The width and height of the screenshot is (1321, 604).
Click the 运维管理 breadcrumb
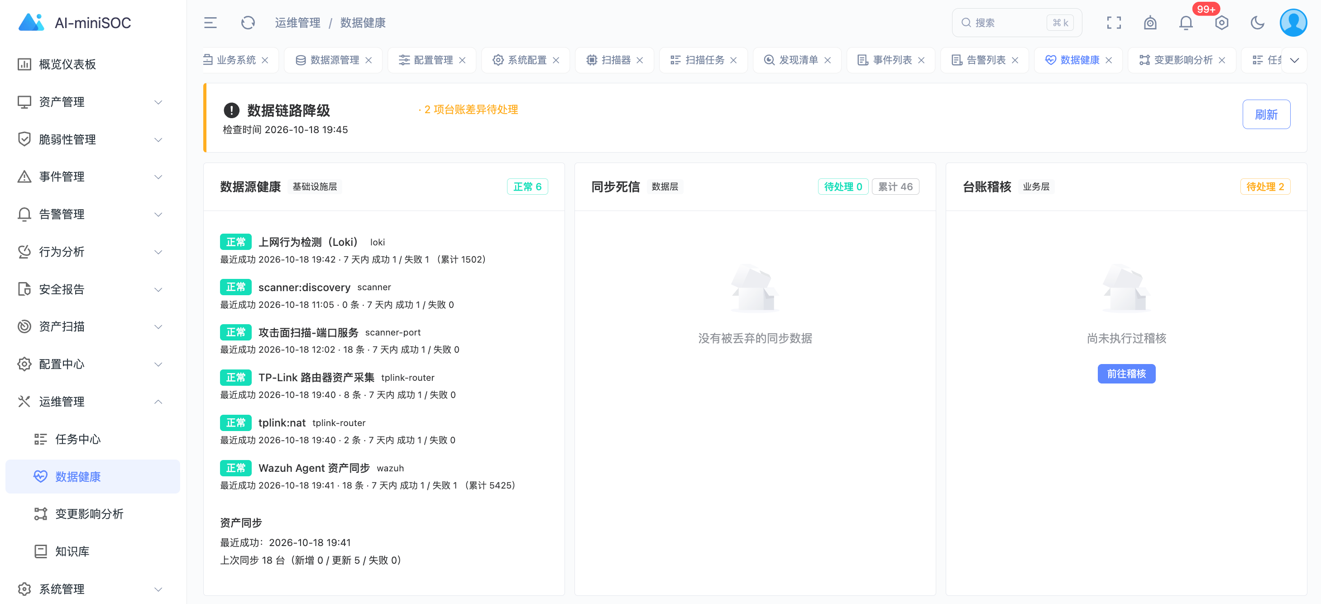click(x=297, y=23)
